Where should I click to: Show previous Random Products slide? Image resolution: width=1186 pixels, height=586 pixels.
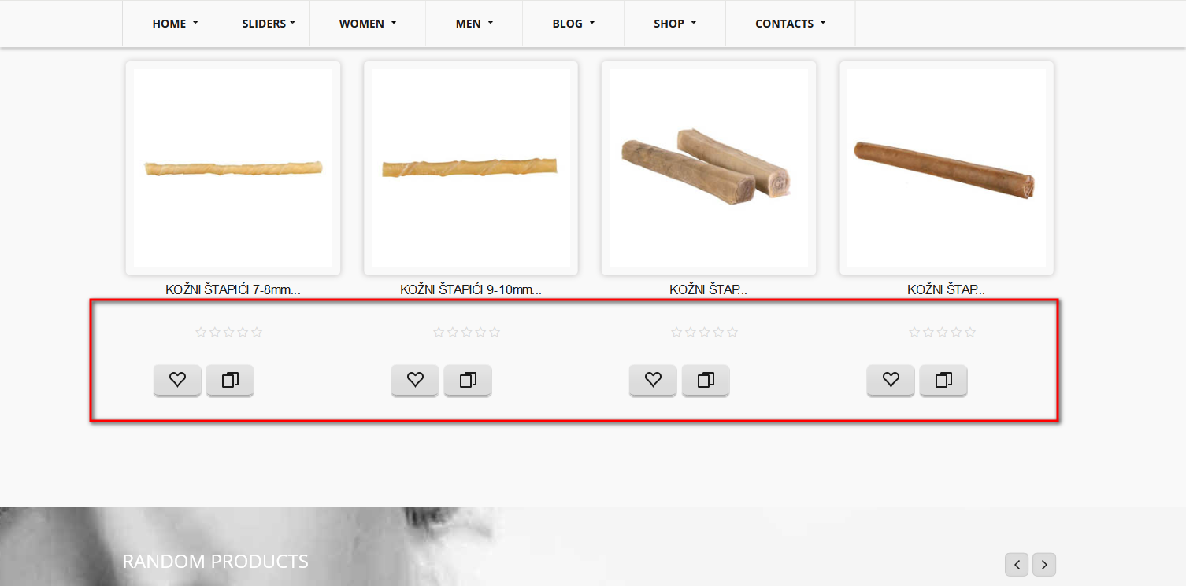pos(1017,564)
